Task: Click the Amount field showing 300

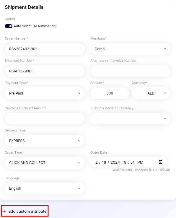Action: click(110, 93)
